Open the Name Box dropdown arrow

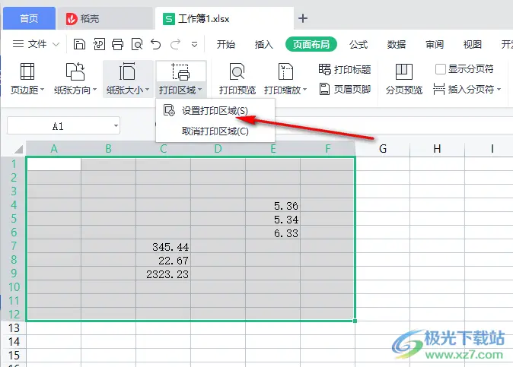(116, 125)
